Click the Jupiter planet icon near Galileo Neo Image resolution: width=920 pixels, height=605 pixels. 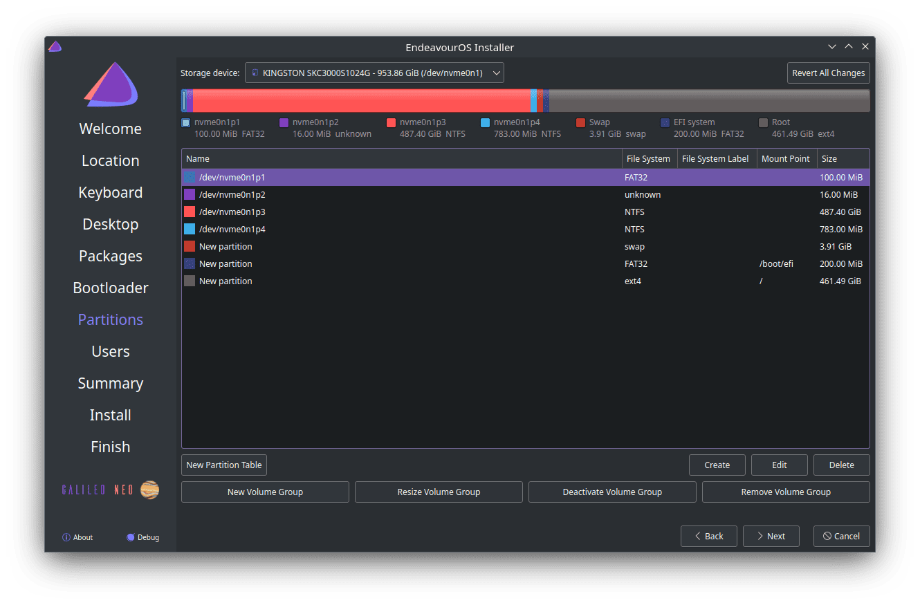149,490
